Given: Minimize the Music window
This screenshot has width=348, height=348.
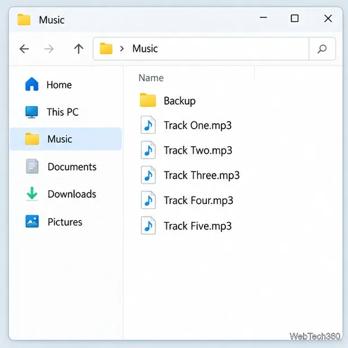Looking at the screenshot, I should pyautogui.click(x=263, y=17).
